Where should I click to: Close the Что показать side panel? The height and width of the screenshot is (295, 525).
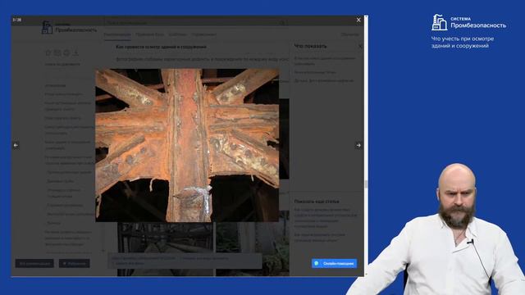tap(360, 46)
